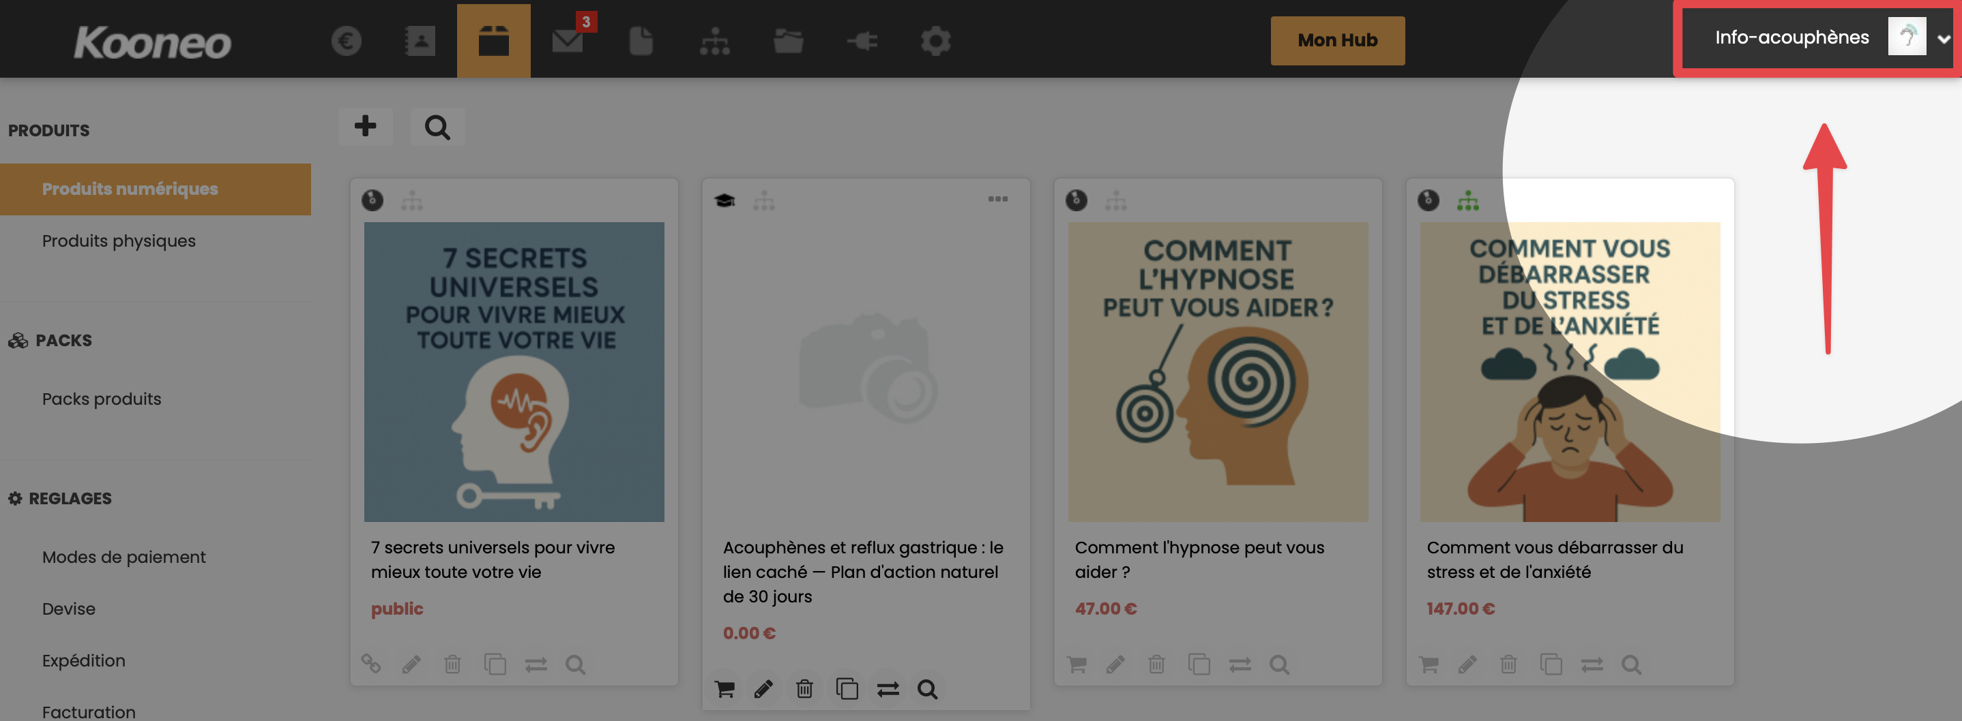Duplicate the 7 secrets universels product
Viewport: 1962px width, 721px height.
[495, 664]
